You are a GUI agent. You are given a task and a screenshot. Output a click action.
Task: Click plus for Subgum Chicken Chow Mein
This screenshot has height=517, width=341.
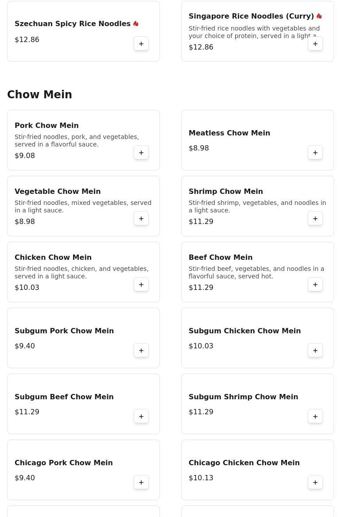click(x=315, y=351)
